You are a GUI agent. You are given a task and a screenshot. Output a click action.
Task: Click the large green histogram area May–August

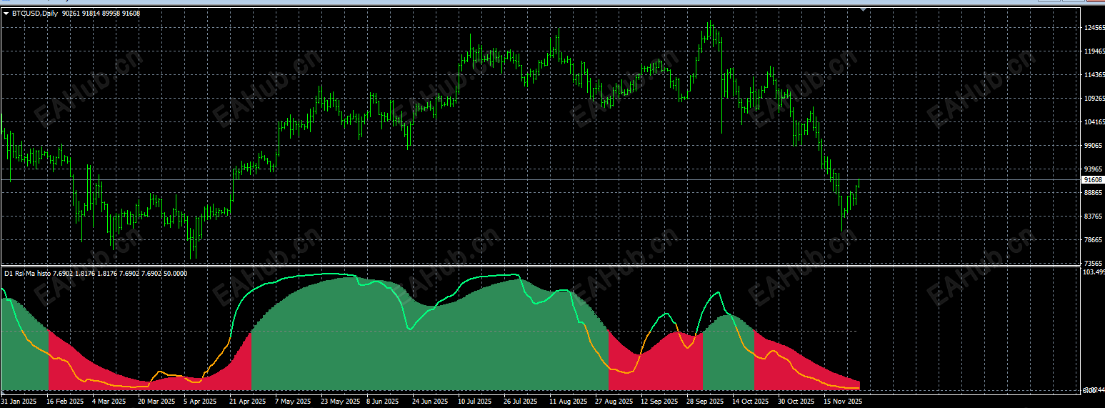coord(429,343)
